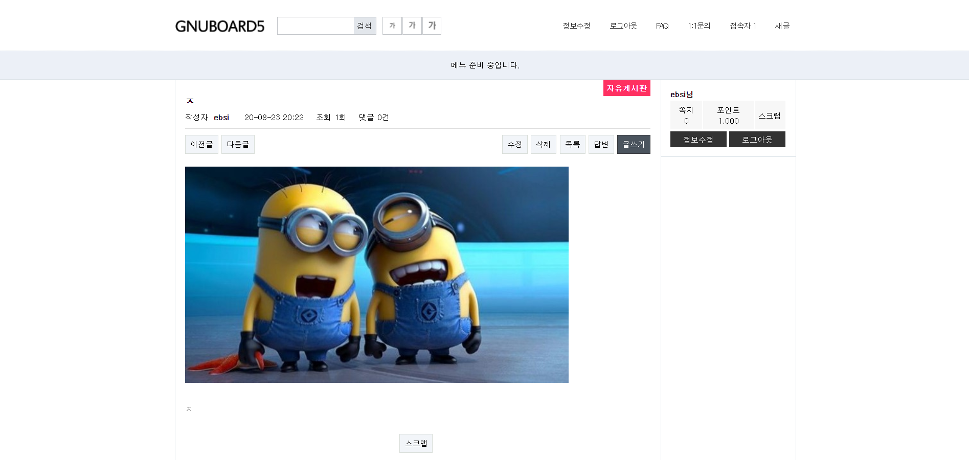The image size is (969, 460).
Task: Click the 수정 edit button
Action: [515, 145]
